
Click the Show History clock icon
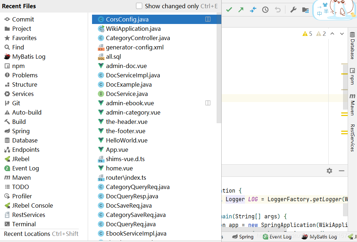[x=265, y=10]
